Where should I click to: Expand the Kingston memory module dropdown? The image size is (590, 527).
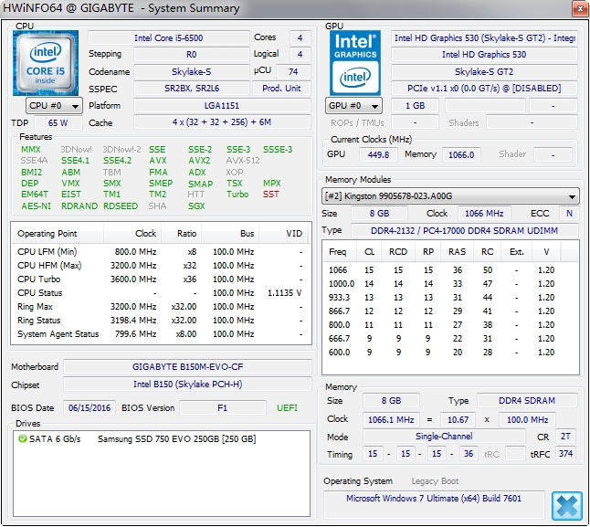click(x=450, y=196)
